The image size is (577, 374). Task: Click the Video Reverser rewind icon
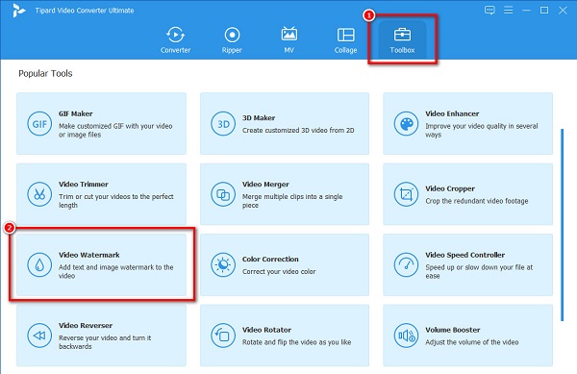click(39, 336)
